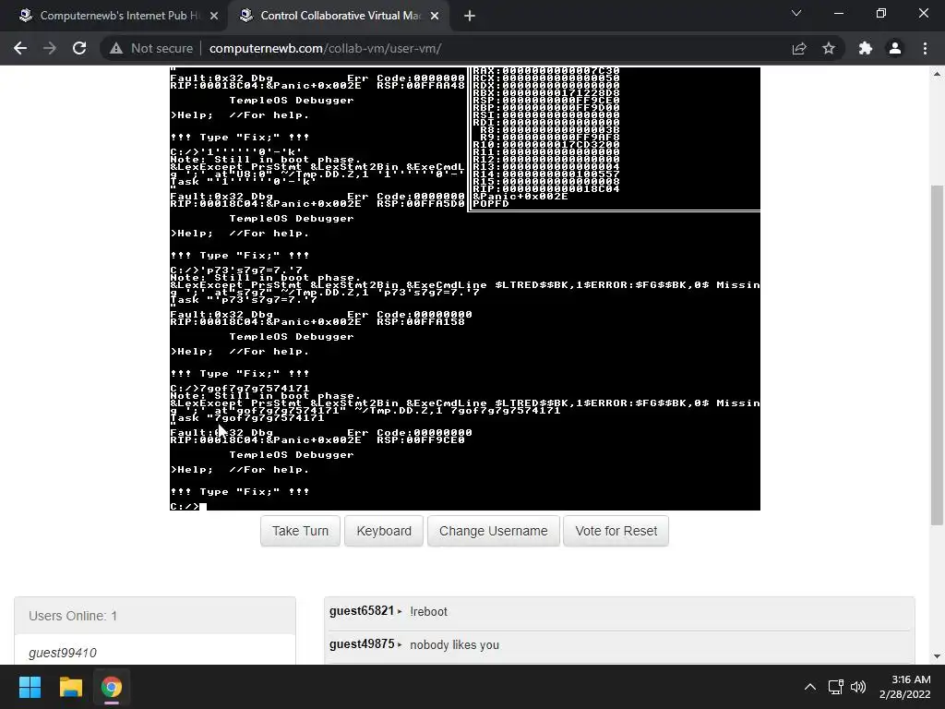Click the scrollbar up arrow
This screenshot has height=709, width=945.
(937, 74)
